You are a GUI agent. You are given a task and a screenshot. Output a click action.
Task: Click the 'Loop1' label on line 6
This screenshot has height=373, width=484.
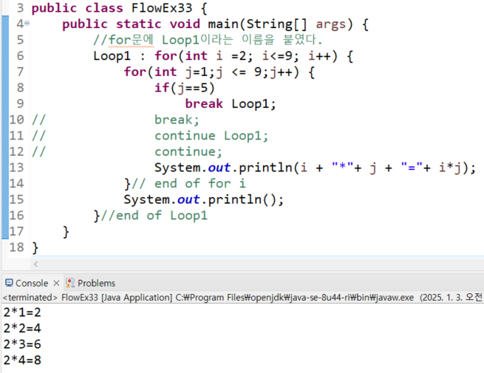tap(112, 56)
